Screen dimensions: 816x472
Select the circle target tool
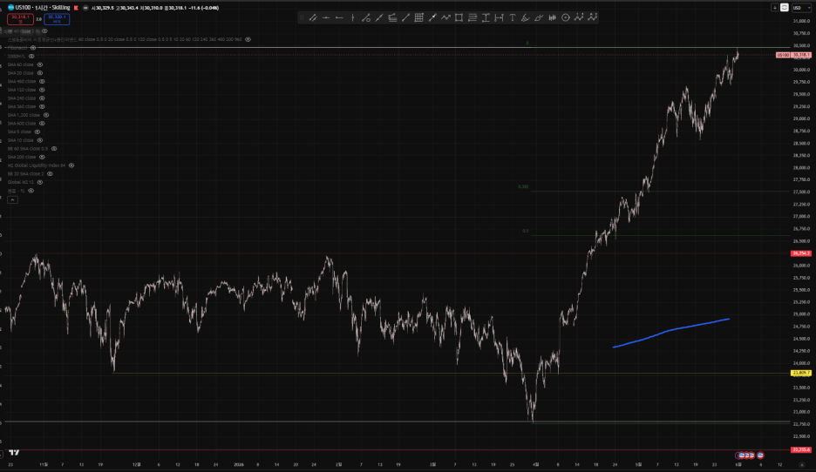tap(566, 17)
